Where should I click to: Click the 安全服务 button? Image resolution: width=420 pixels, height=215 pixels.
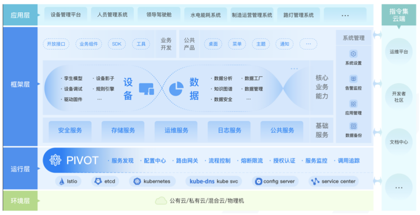70,130
